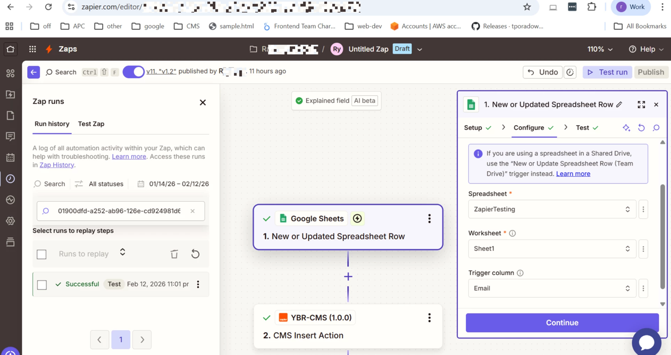This screenshot has height=355, width=671.
Task: Switch to the Test Zap tab
Action: (91, 124)
